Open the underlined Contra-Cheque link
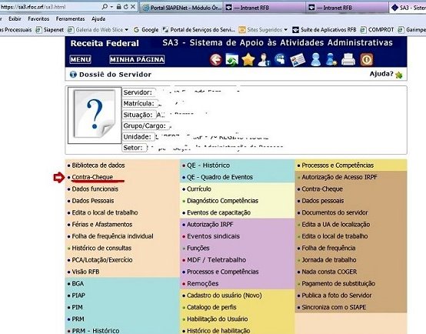This screenshot has height=334, width=426. 92,177
